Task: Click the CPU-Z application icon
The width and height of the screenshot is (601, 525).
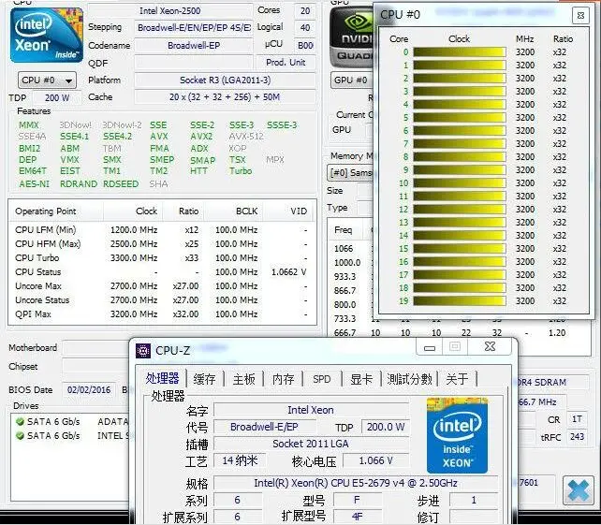Action: 143,350
